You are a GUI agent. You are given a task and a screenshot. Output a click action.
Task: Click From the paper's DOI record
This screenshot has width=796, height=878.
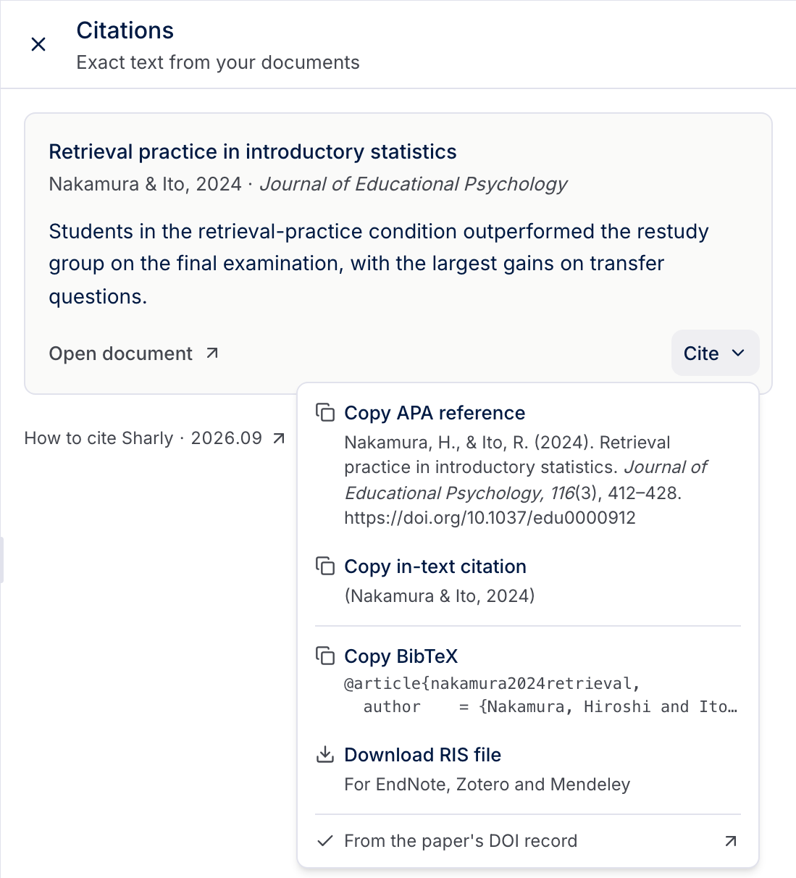[x=528, y=841]
